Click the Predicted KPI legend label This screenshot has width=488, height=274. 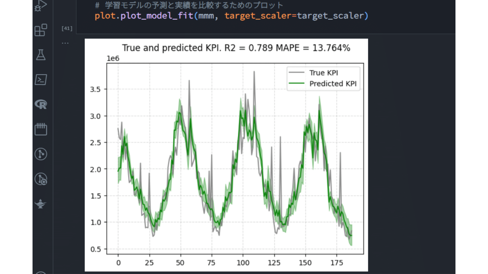333,84
